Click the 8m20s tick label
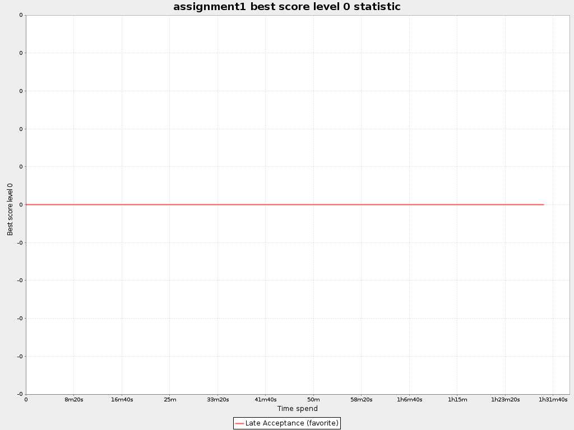 tap(73, 400)
